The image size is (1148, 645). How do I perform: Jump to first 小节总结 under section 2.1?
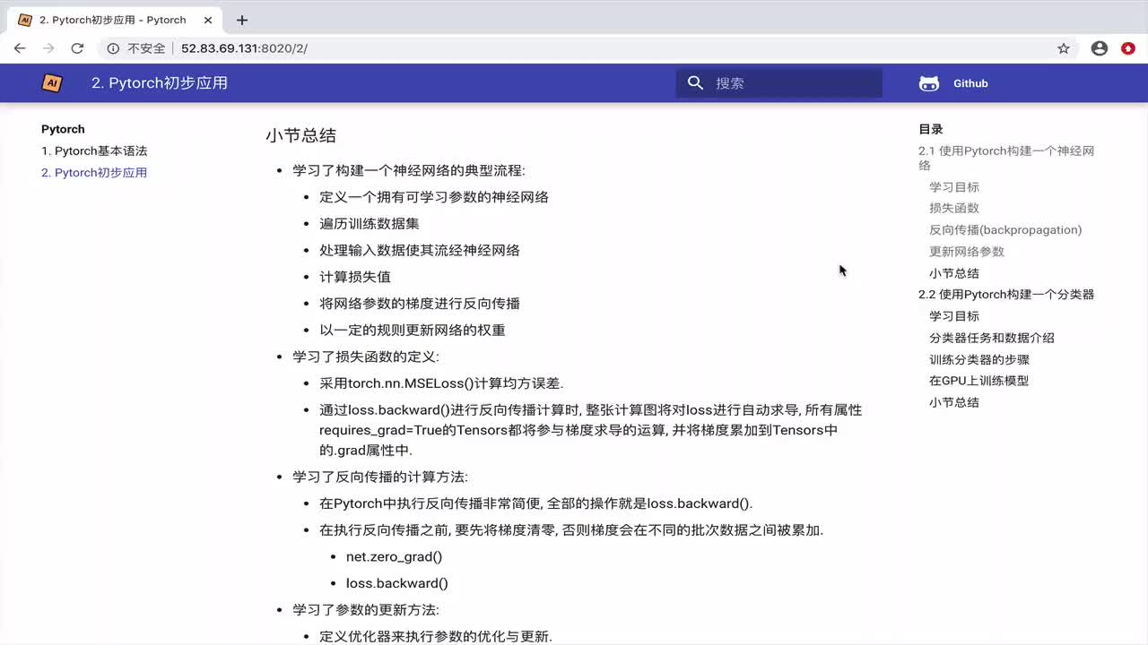(x=954, y=273)
